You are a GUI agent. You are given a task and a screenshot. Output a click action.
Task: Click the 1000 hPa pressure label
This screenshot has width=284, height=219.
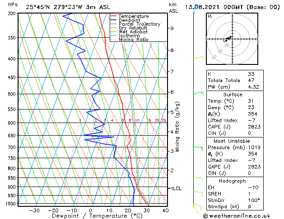[11, 204]
